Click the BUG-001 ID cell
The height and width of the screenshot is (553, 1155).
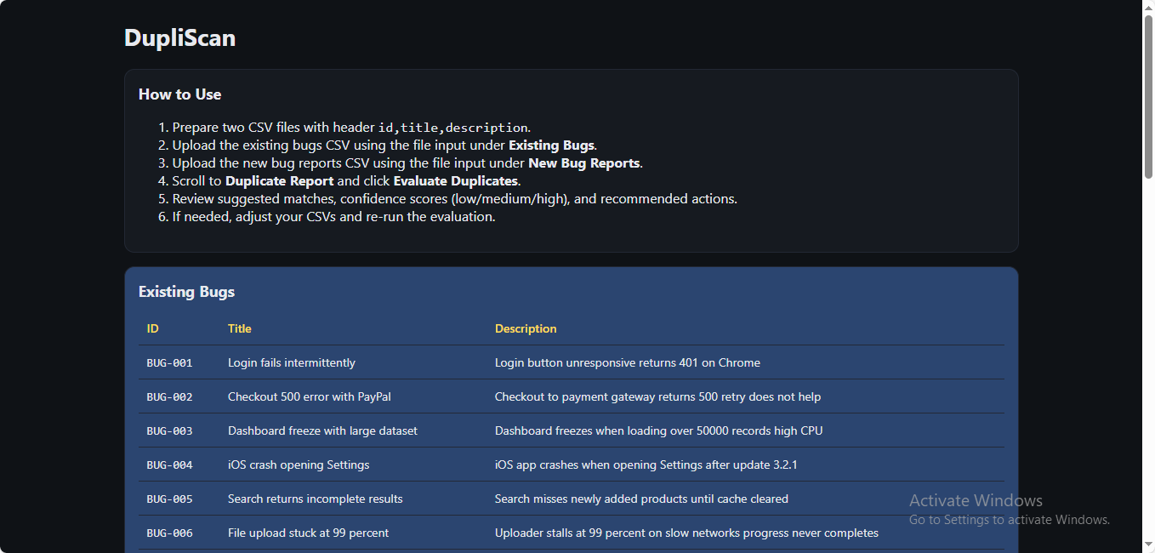coord(169,362)
